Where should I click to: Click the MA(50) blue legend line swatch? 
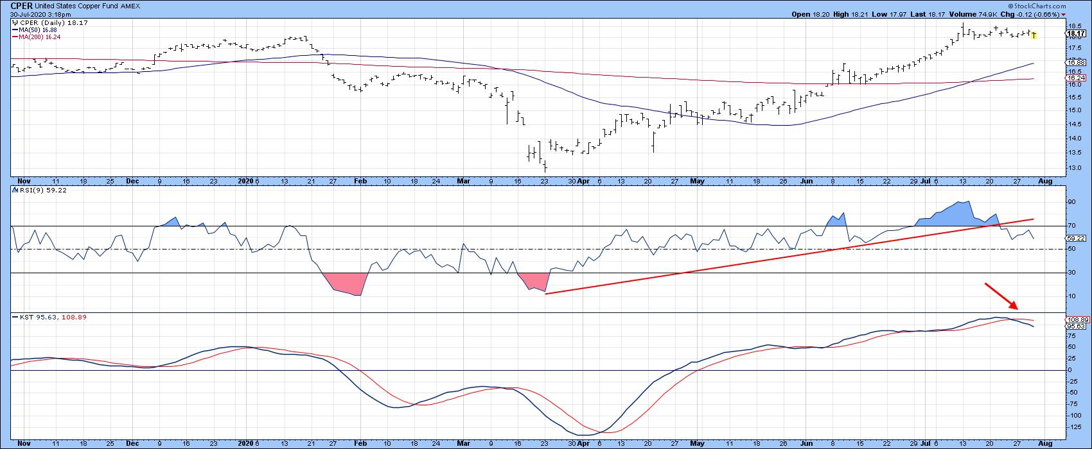coord(15,30)
